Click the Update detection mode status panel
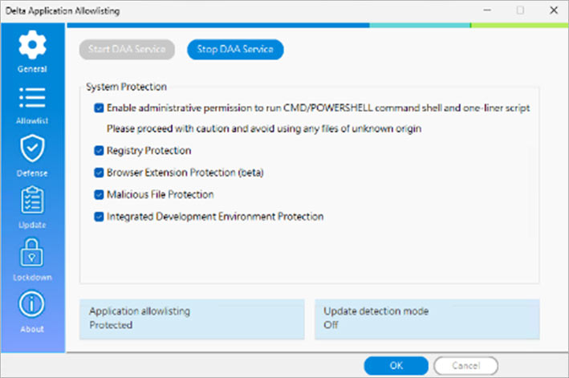569x378 pixels. tap(426, 319)
